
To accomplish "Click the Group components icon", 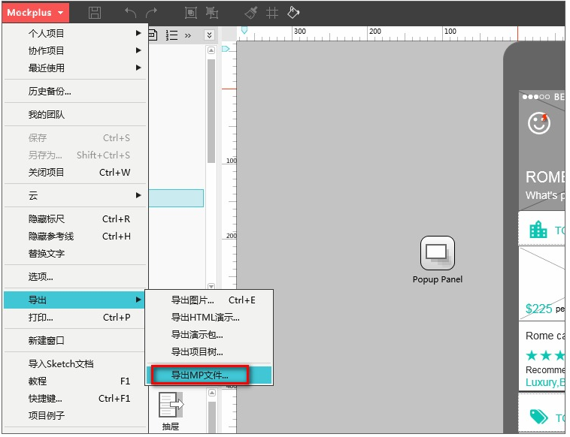I will 191,13.
